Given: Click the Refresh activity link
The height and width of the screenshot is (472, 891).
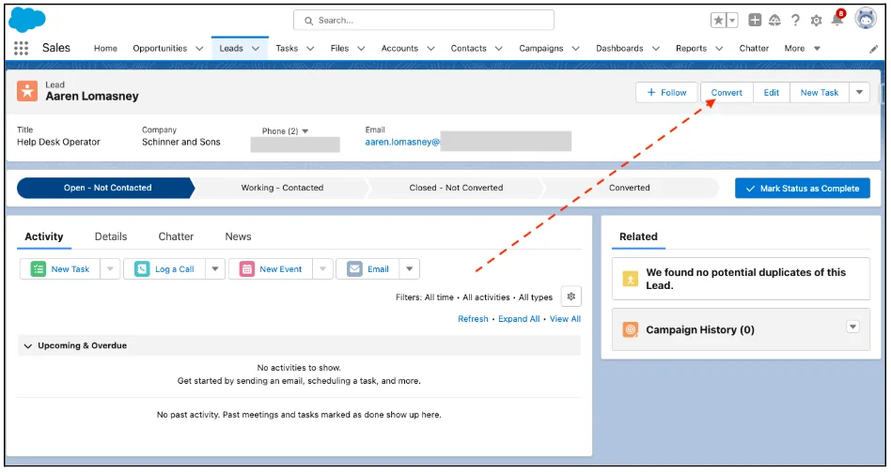Looking at the screenshot, I should [473, 319].
